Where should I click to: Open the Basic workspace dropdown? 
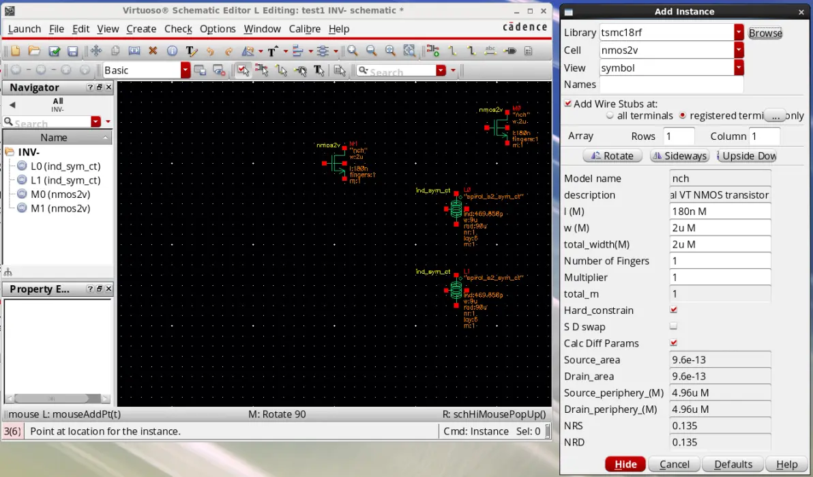[x=185, y=70]
